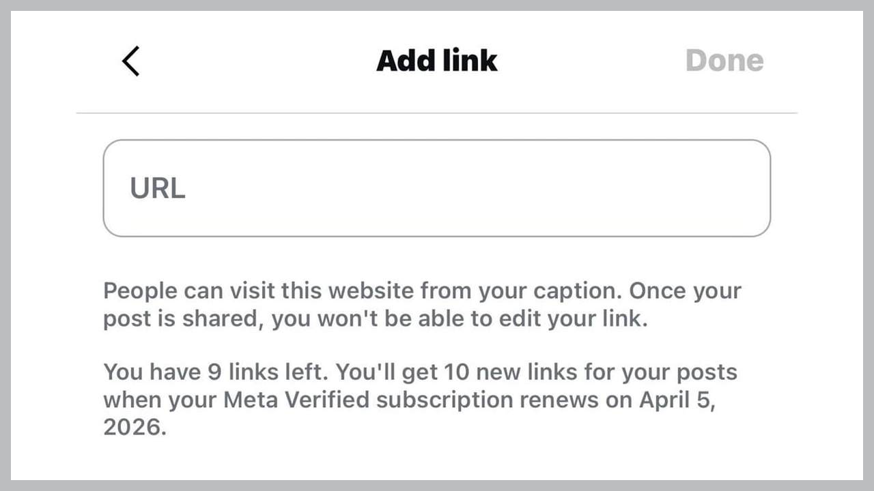Focus the URL input field

437,188
